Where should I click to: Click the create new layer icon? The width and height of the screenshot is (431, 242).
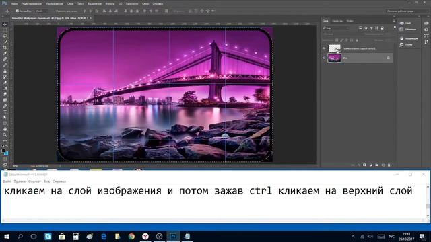(x=383, y=165)
